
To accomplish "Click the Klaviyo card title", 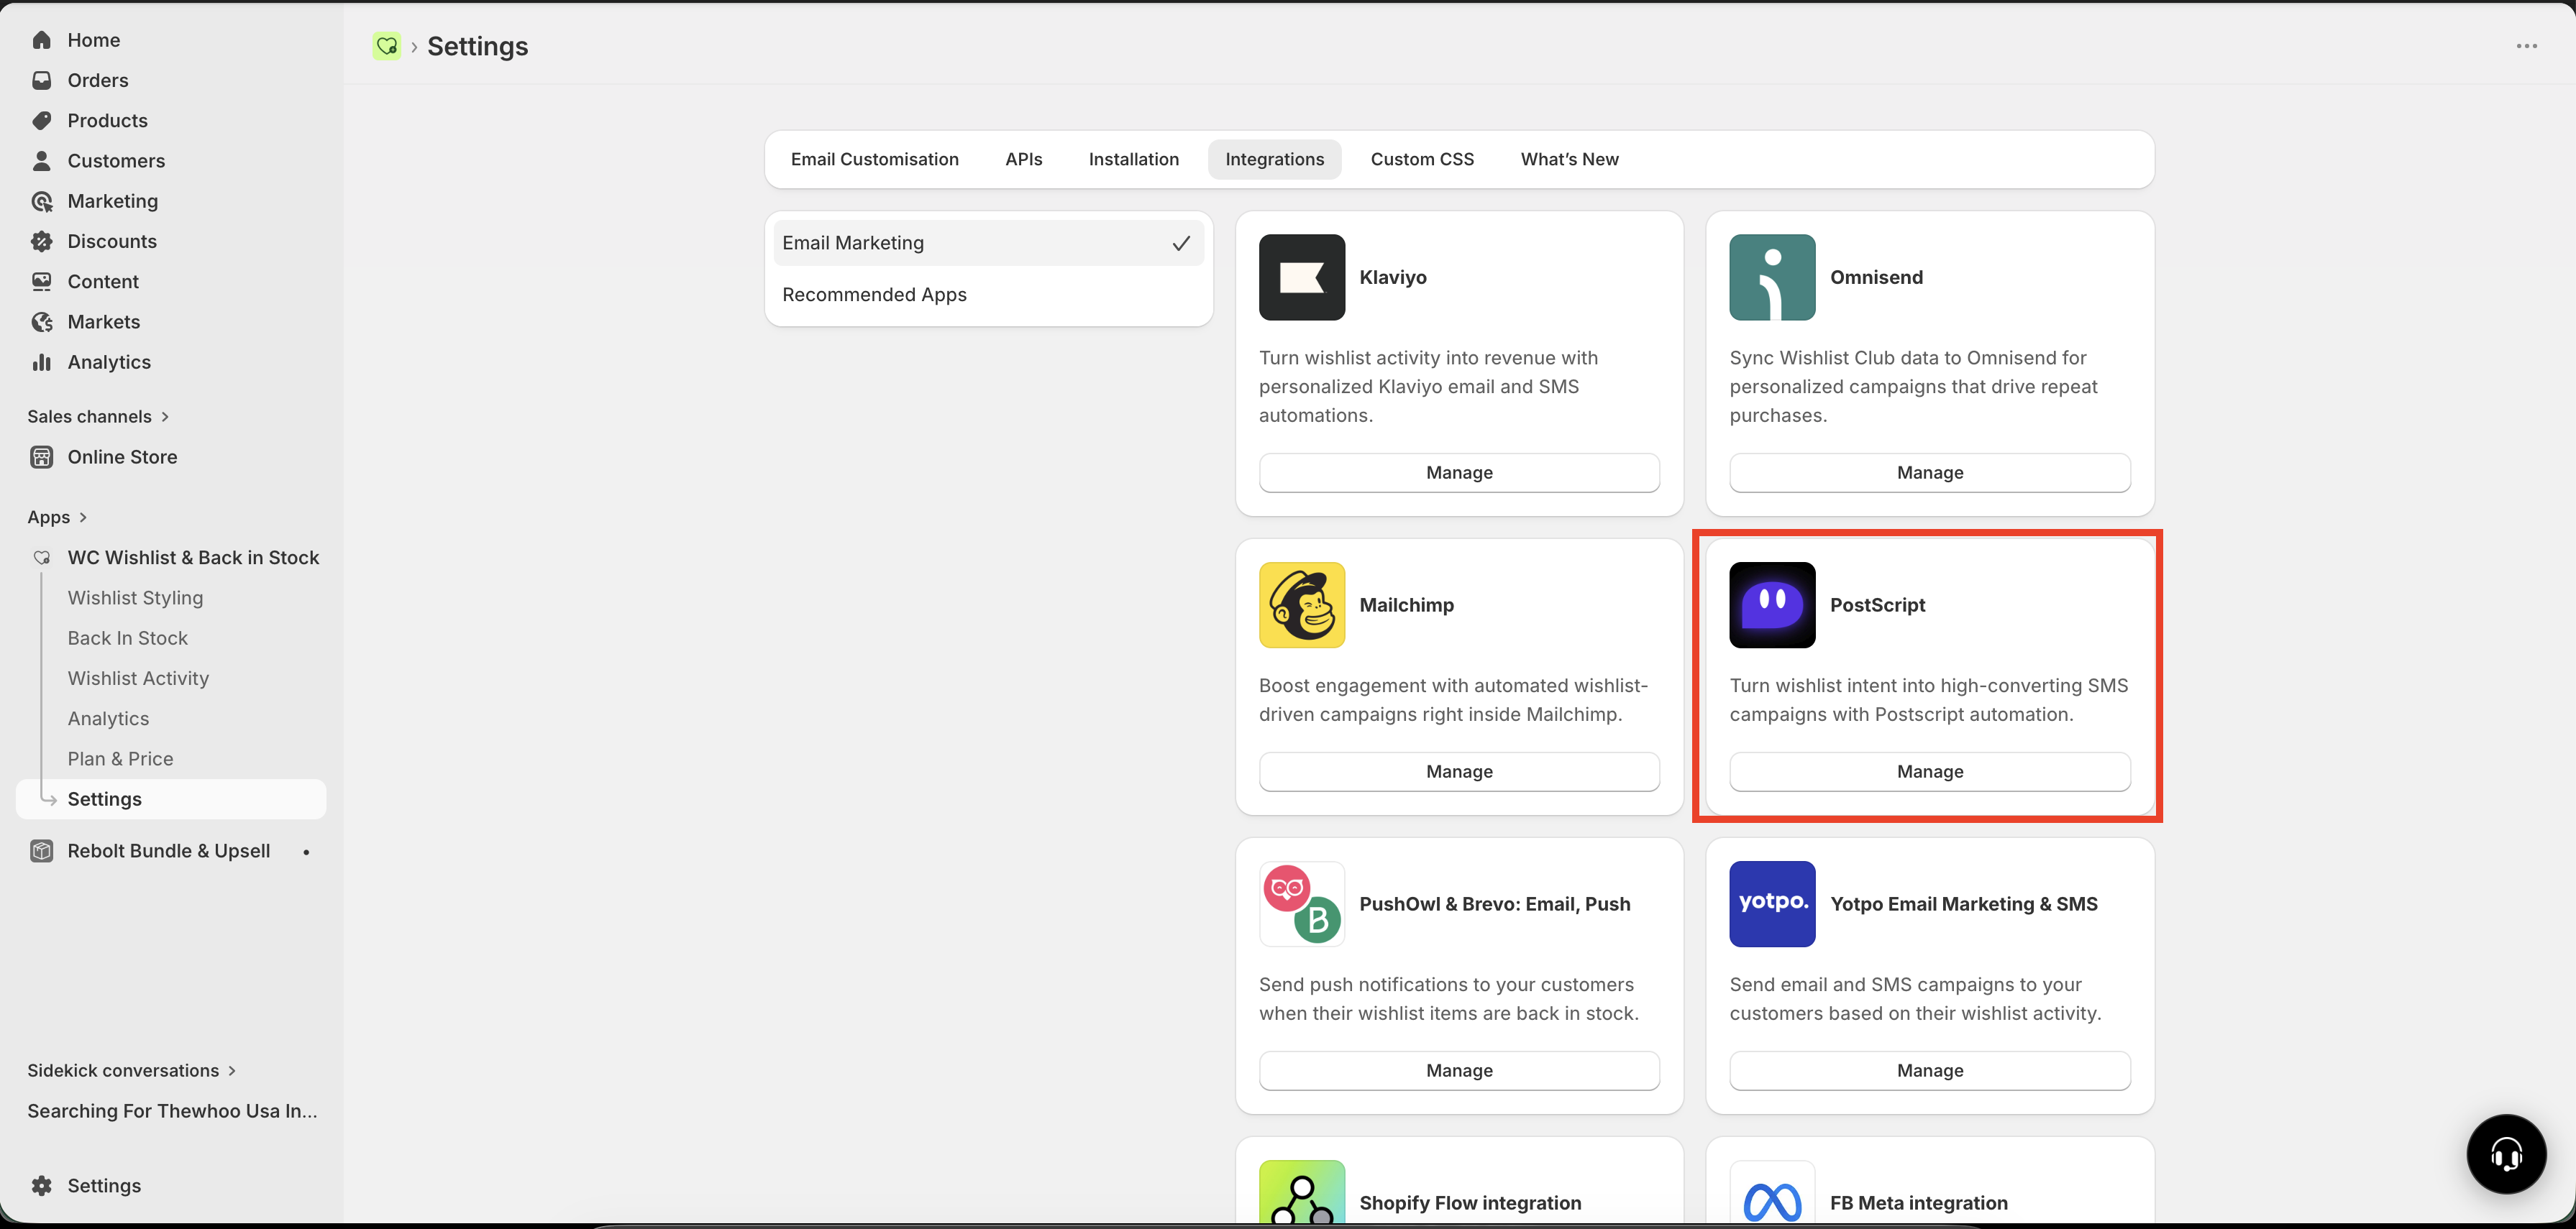I will click(1392, 277).
